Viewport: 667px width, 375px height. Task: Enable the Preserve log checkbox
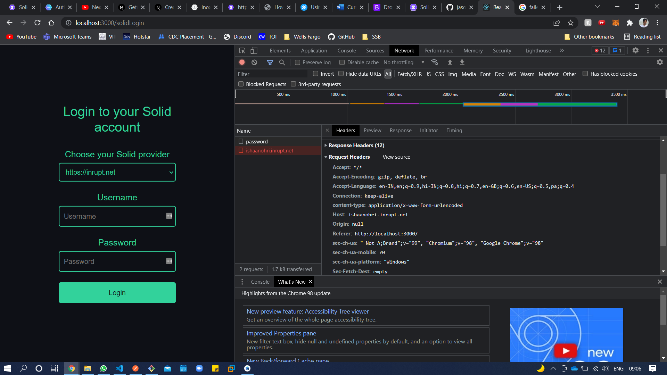coord(298,62)
